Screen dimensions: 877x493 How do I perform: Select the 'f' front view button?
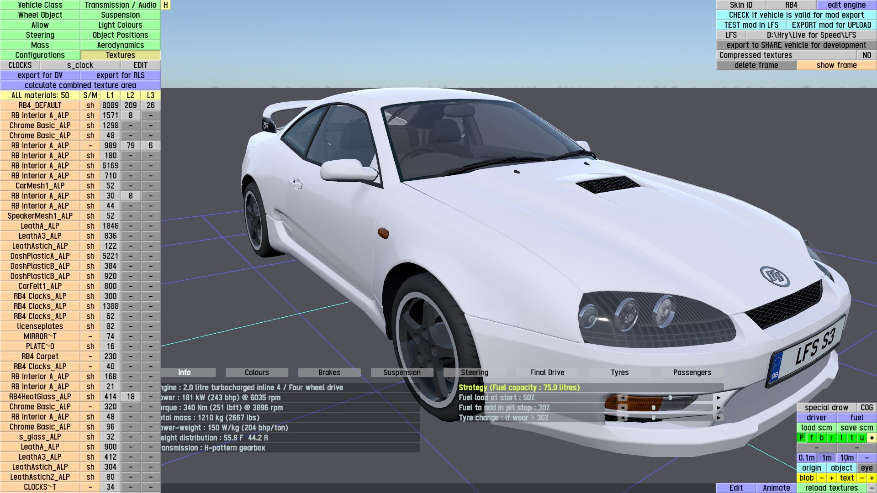tap(811, 438)
